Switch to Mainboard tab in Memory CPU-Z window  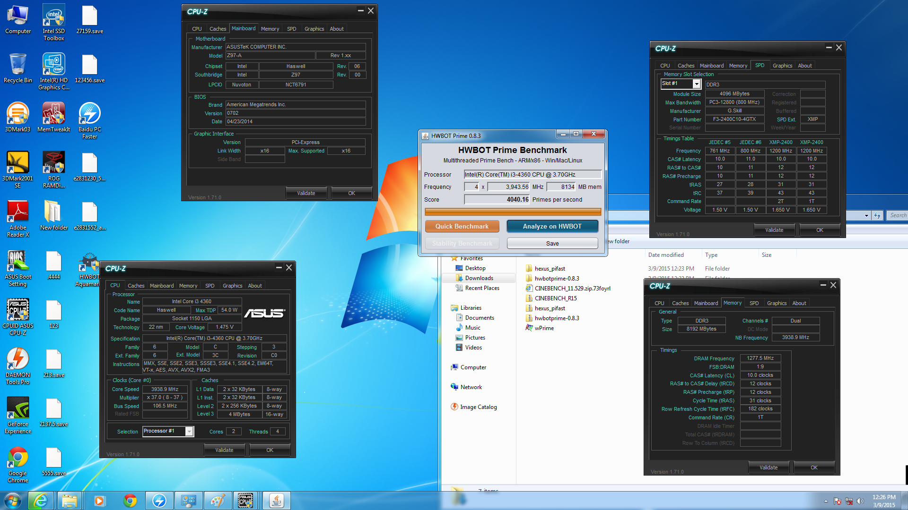pos(706,303)
